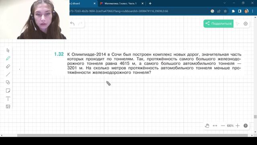Zoom out with the minus button
Image resolution: width=257 pixels, height=145 pixels.
click(223, 126)
